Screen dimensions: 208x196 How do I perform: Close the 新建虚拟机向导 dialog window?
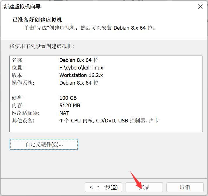click(200, 7)
